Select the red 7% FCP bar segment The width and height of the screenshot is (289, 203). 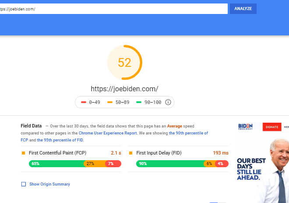pyautogui.click(x=113, y=164)
